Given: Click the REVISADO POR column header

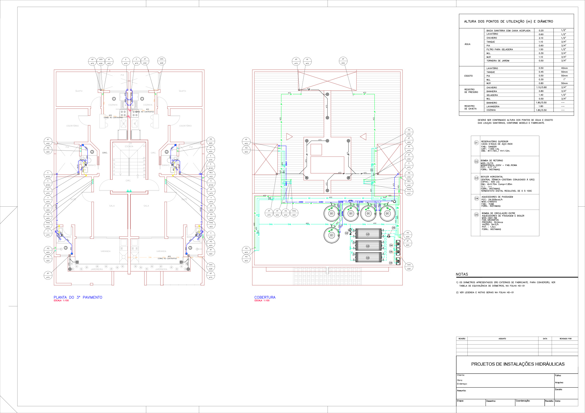Looking at the screenshot, I should click(565, 338).
